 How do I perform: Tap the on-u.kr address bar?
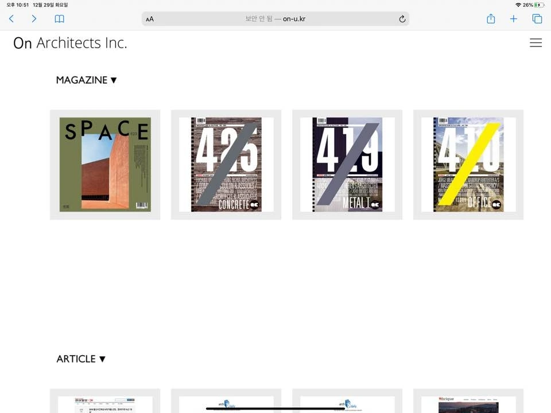click(x=275, y=19)
